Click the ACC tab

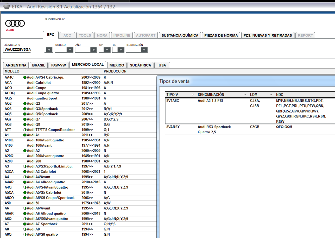click(x=67, y=35)
